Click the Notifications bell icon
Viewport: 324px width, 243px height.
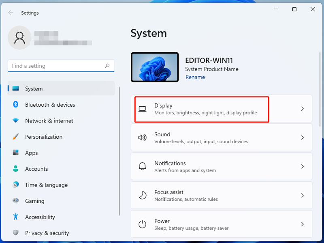click(143, 166)
